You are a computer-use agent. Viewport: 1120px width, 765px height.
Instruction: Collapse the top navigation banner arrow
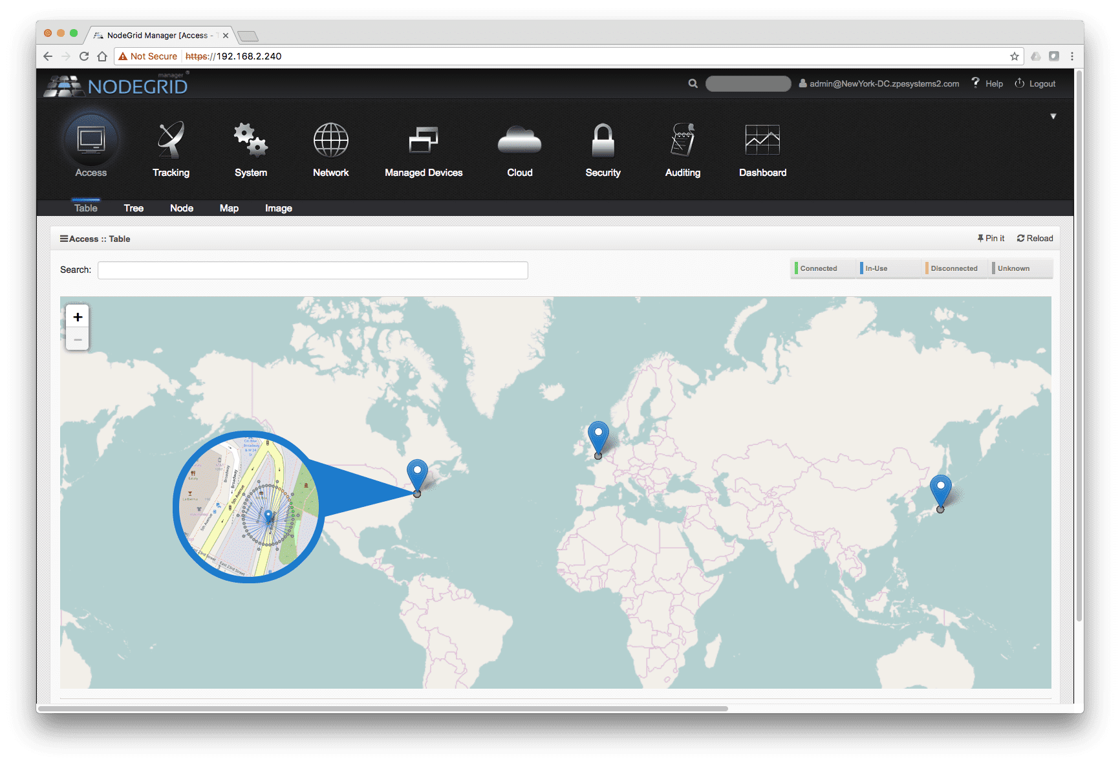[x=1053, y=116]
